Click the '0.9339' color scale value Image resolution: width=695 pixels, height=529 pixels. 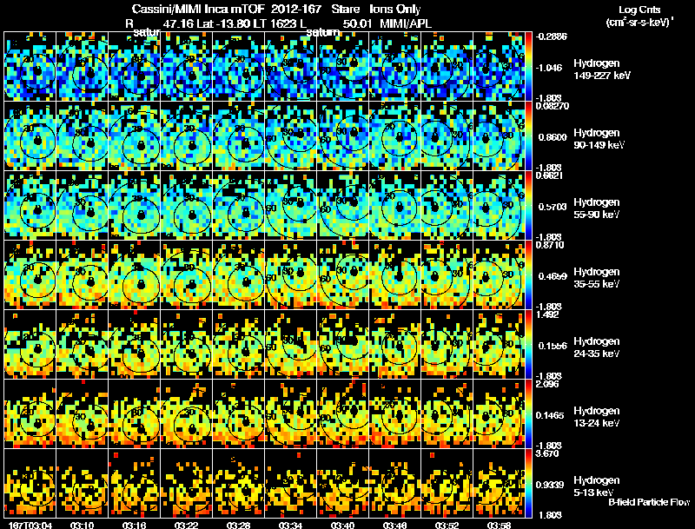pyautogui.click(x=550, y=486)
